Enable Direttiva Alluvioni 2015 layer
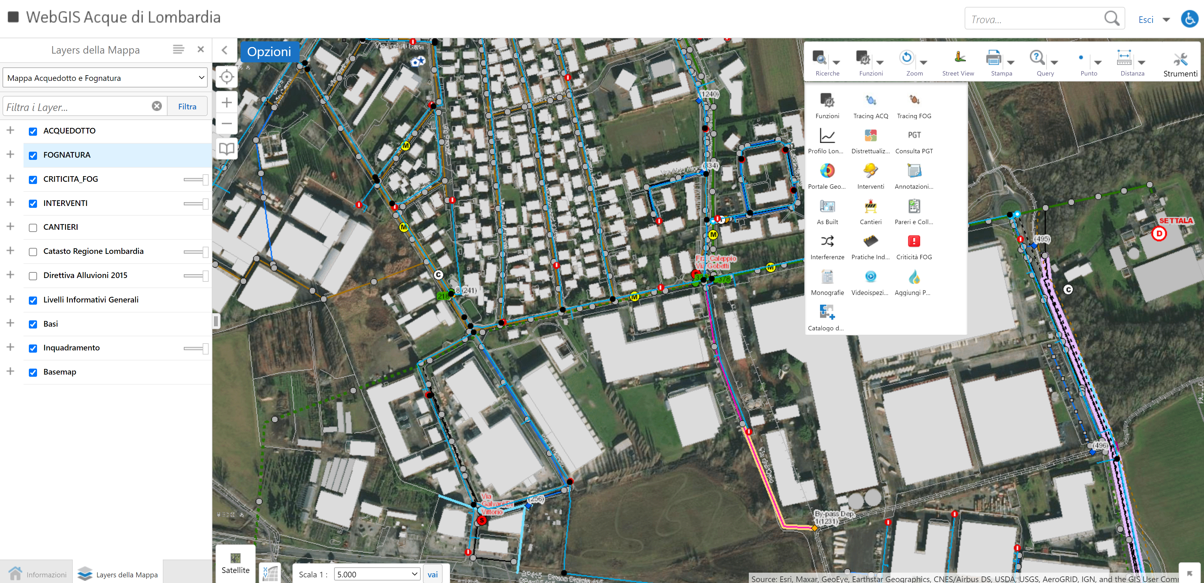 tap(33, 276)
